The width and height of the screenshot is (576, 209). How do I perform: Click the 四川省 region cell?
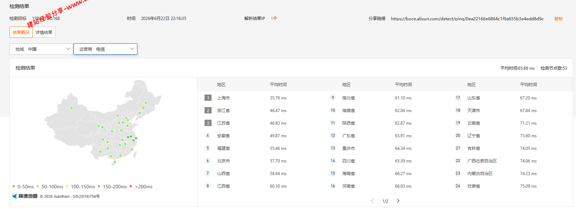coord(349,161)
